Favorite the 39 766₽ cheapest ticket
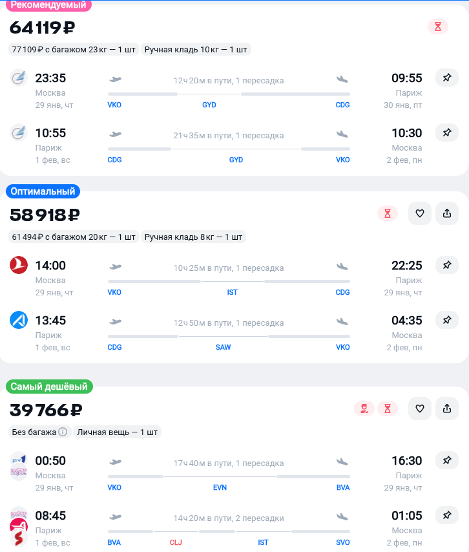This screenshot has height=552, width=469. (x=419, y=409)
